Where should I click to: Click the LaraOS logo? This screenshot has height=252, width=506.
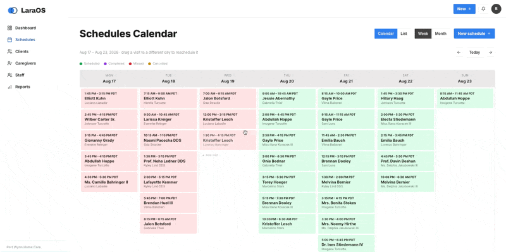[x=27, y=10]
